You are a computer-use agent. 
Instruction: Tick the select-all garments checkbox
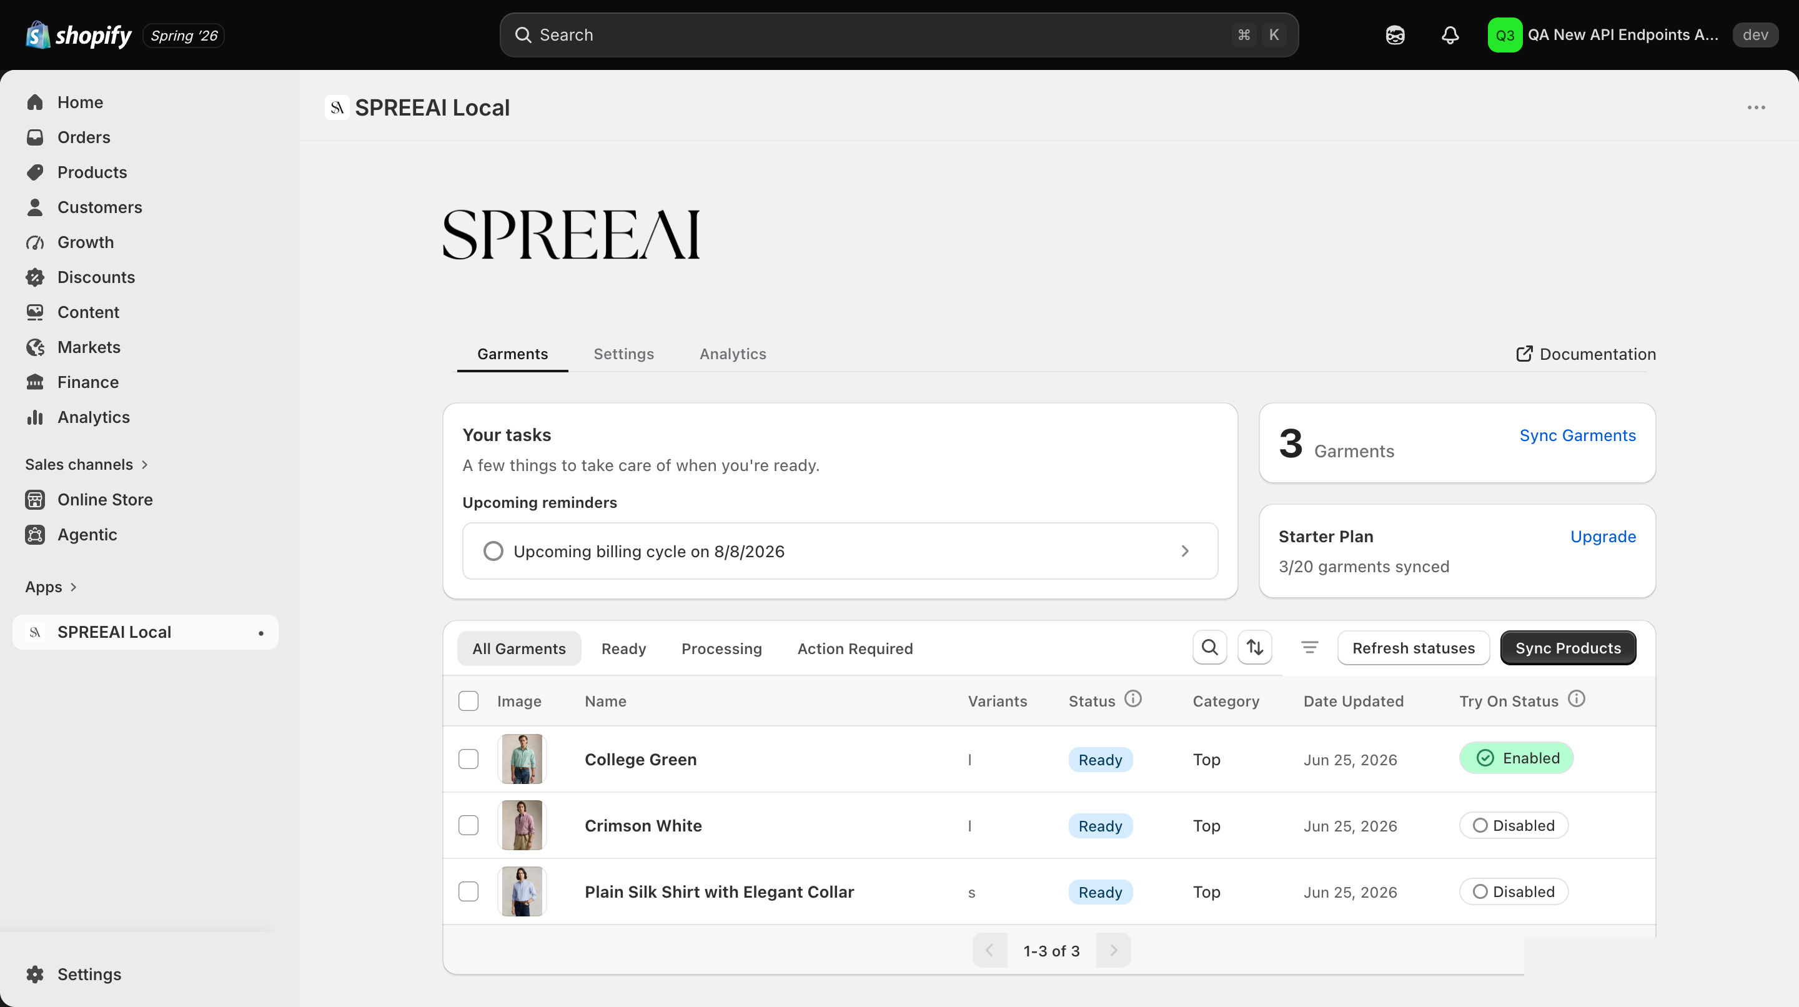[468, 700]
